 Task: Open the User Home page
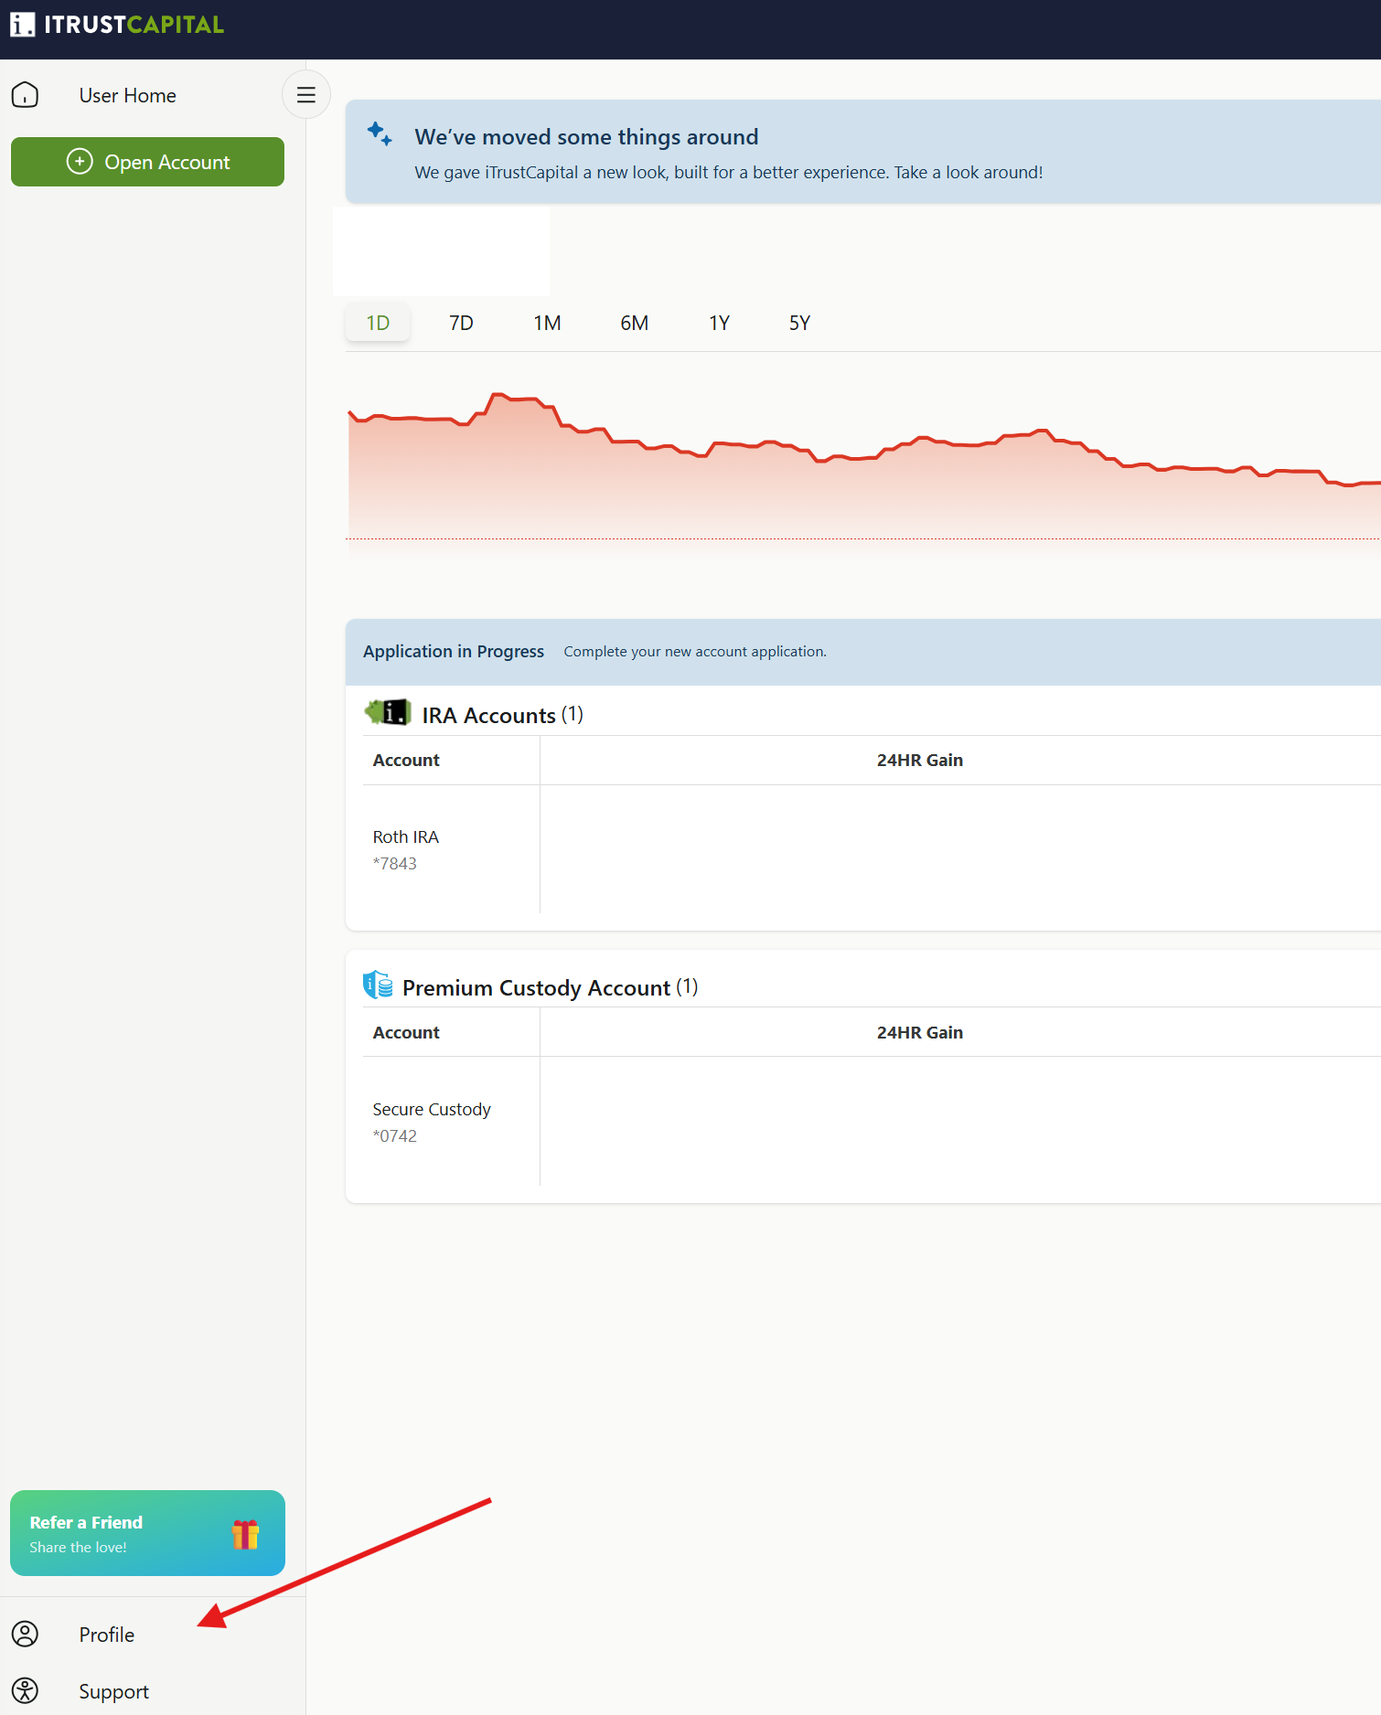127,95
